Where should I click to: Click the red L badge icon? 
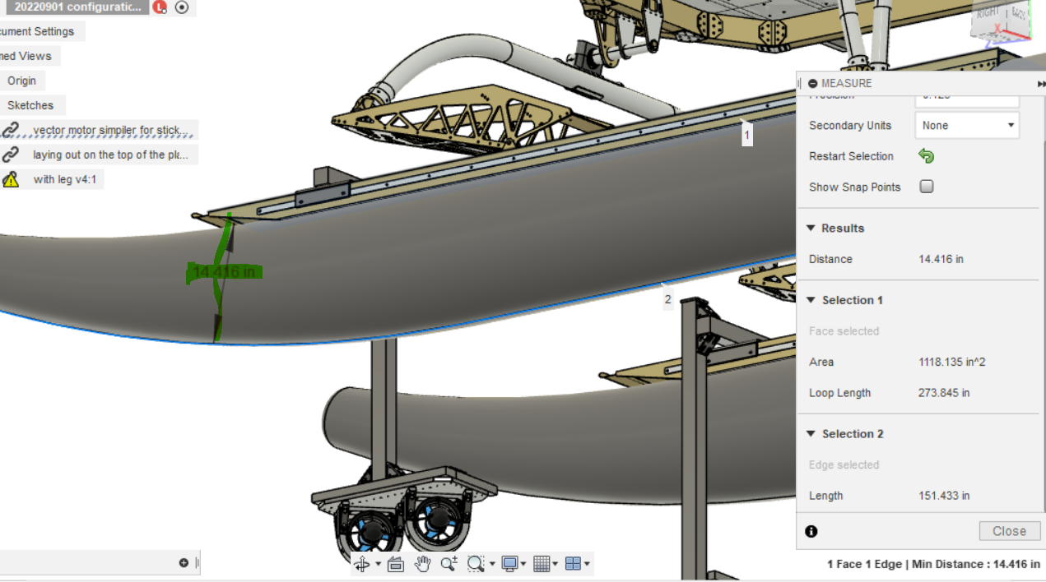(x=160, y=7)
